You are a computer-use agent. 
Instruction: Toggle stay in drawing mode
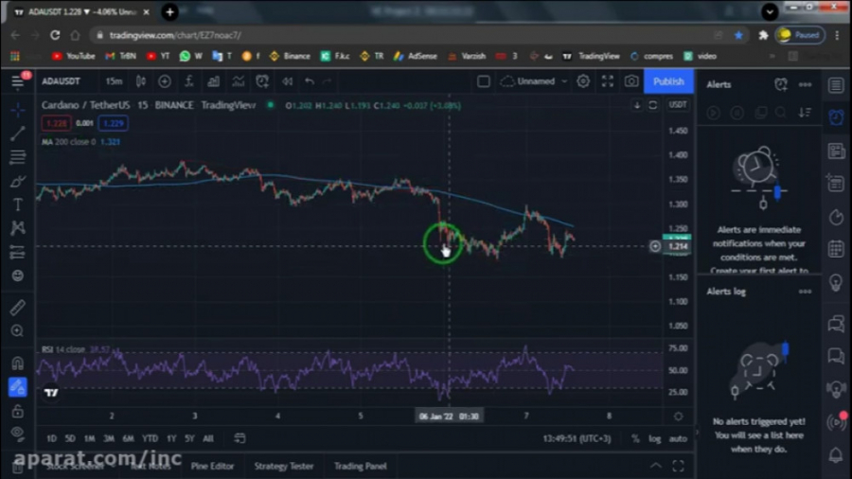pos(17,386)
